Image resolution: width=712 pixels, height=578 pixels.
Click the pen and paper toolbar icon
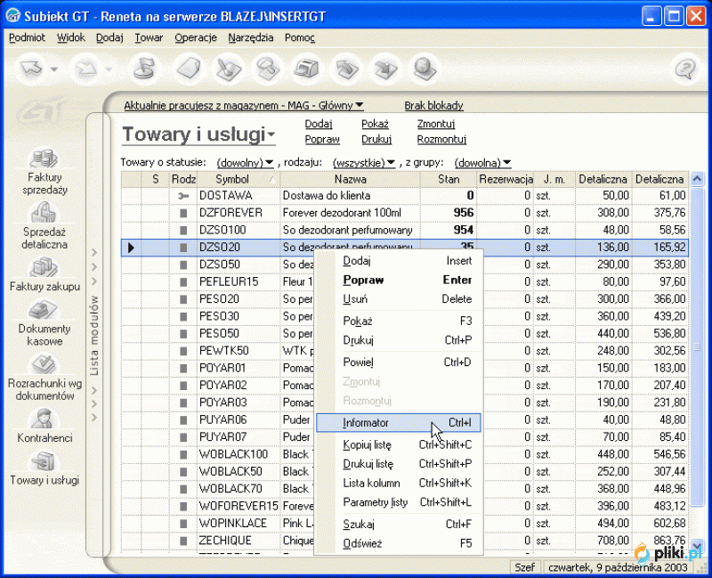click(228, 69)
